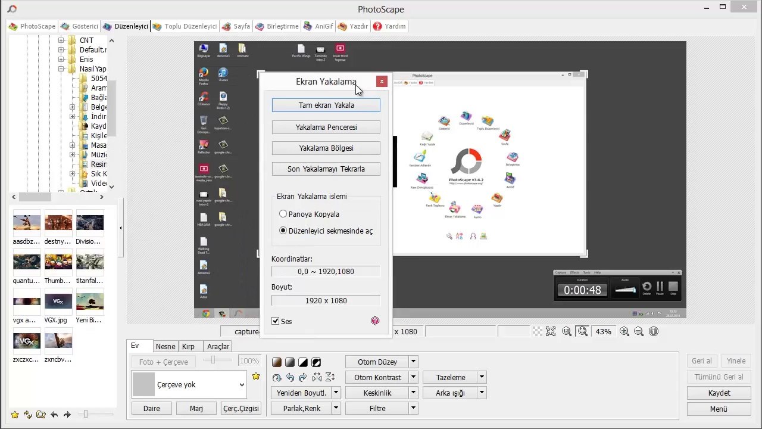Open the Araçlar tab

[218, 346]
